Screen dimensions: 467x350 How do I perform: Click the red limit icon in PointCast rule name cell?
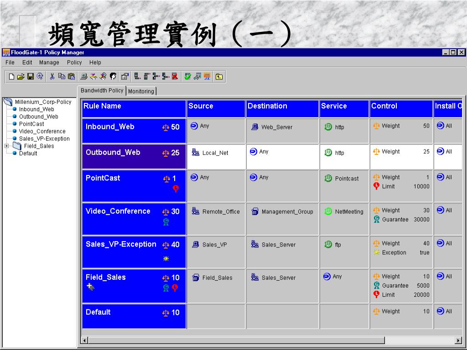pos(176,189)
